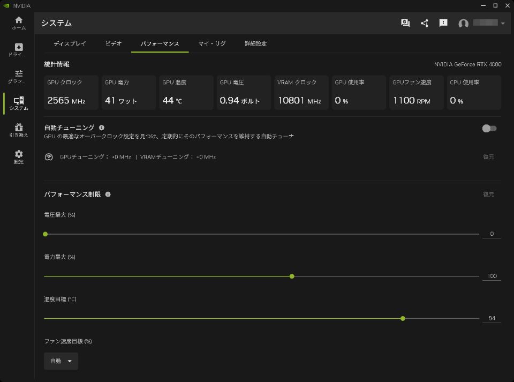
Task: Click the user avatar icon
Action: coord(463,23)
